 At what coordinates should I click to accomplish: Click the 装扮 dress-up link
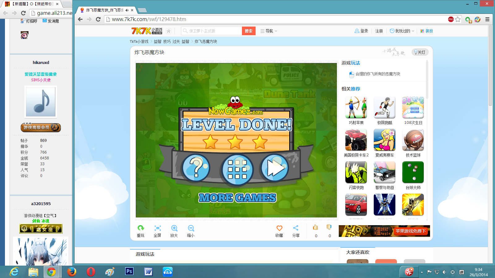[x=427, y=31]
